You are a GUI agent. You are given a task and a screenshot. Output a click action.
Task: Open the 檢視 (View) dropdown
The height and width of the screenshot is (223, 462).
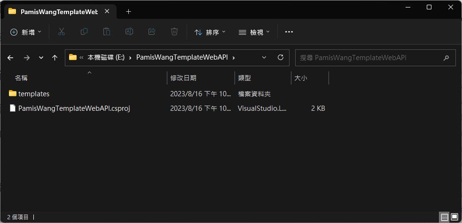(x=254, y=32)
